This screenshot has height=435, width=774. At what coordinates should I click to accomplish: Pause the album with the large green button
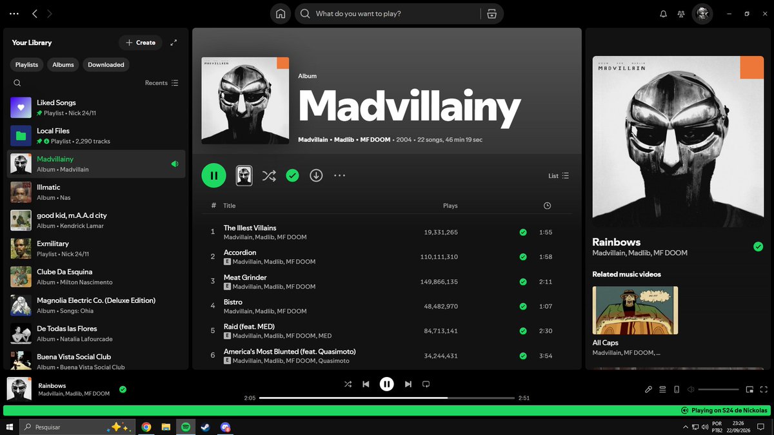[x=213, y=175]
